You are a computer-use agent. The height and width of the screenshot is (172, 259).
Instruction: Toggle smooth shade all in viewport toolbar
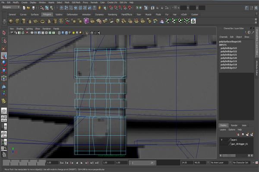pos(63,33)
